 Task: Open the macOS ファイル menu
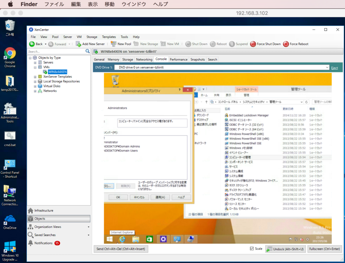click(x=54, y=4)
